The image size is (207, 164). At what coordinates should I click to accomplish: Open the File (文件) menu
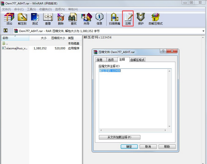pyautogui.click(x=6, y=9)
